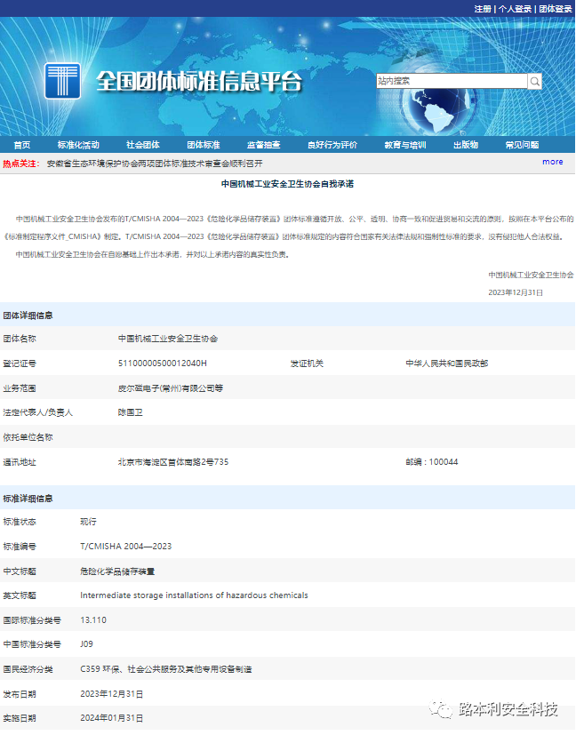Select the 中国机械工业安全卫生协会自我承诺 heading
This screenshot has width=576, height=735.
287,184
